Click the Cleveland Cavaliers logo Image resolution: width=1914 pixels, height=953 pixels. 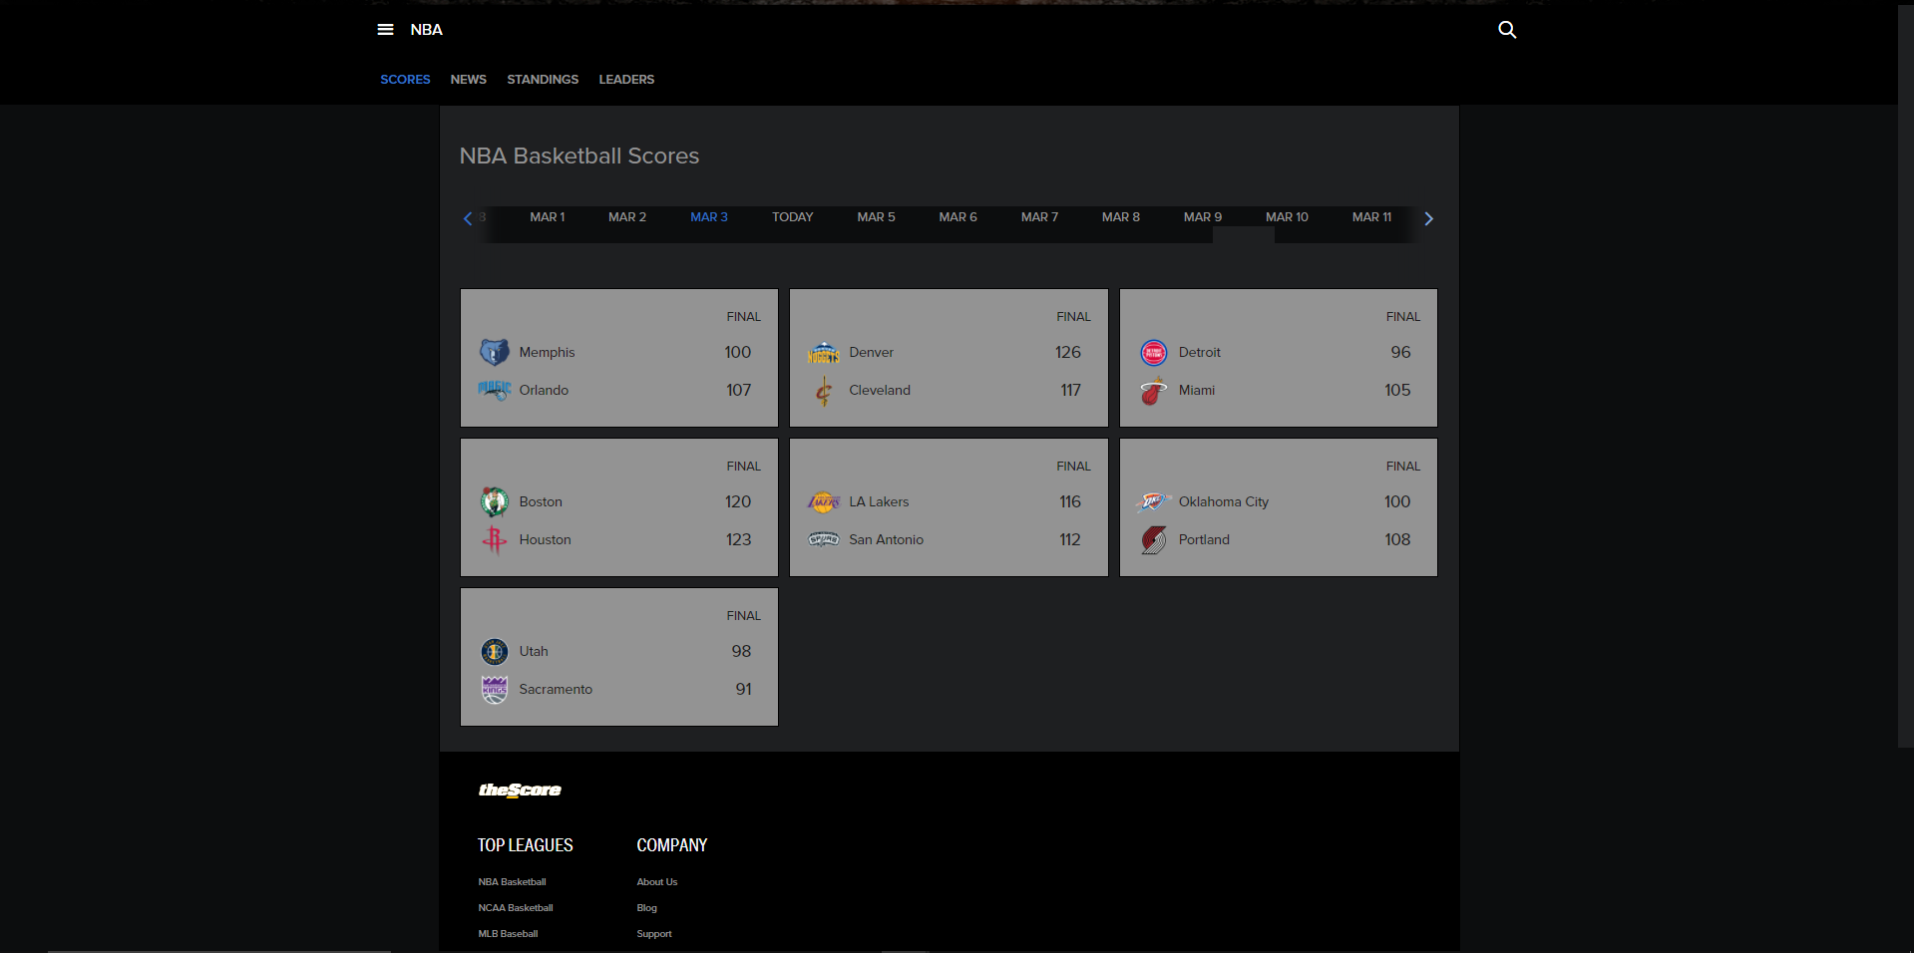824,392
